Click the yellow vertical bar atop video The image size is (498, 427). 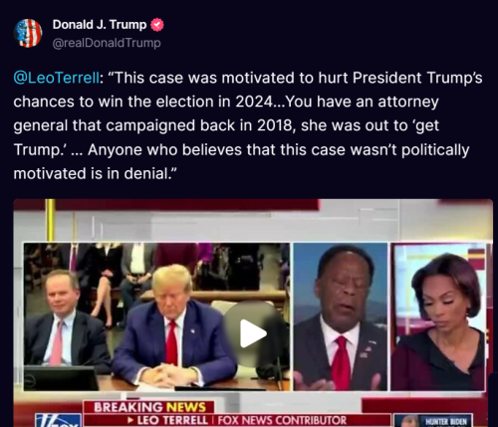(x=50, y=220)
